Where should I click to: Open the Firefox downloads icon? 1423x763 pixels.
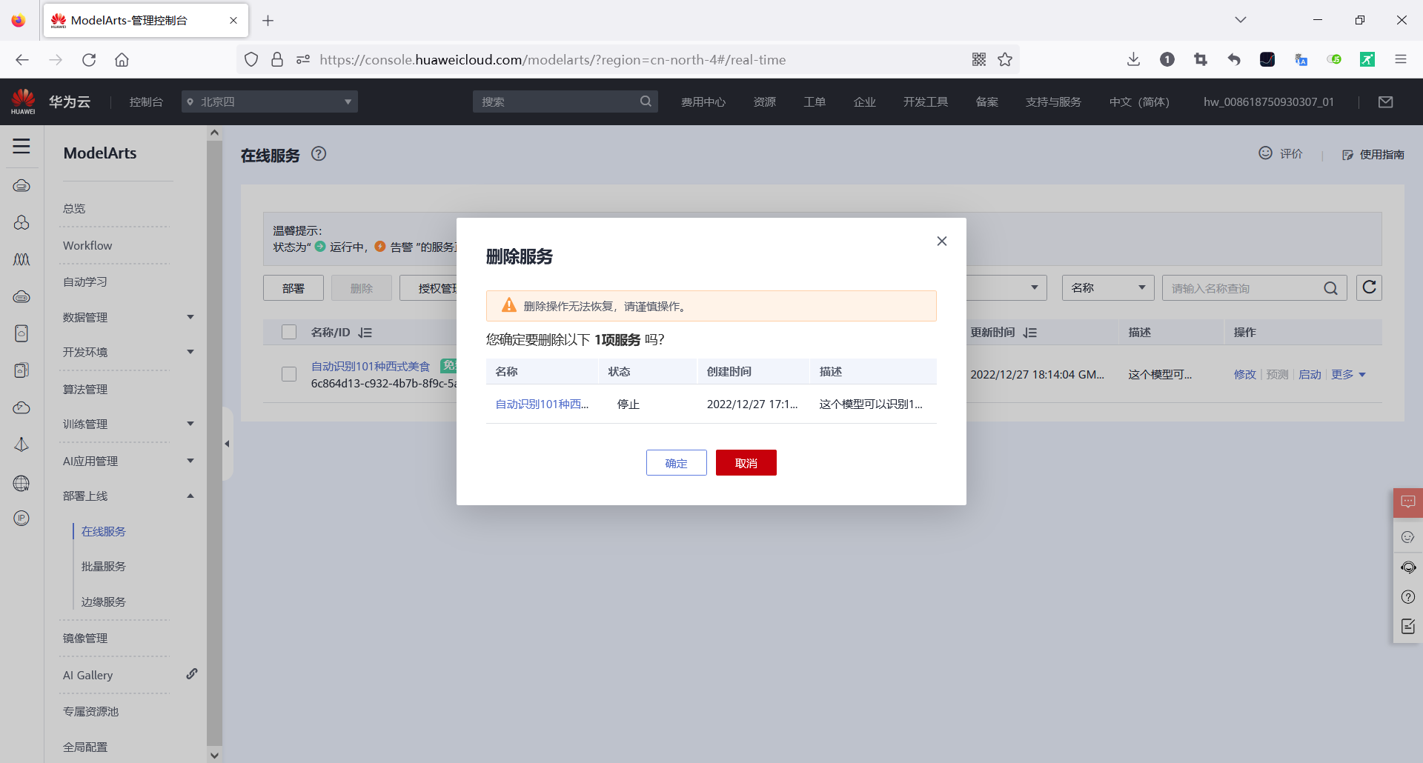(1133, 59)
